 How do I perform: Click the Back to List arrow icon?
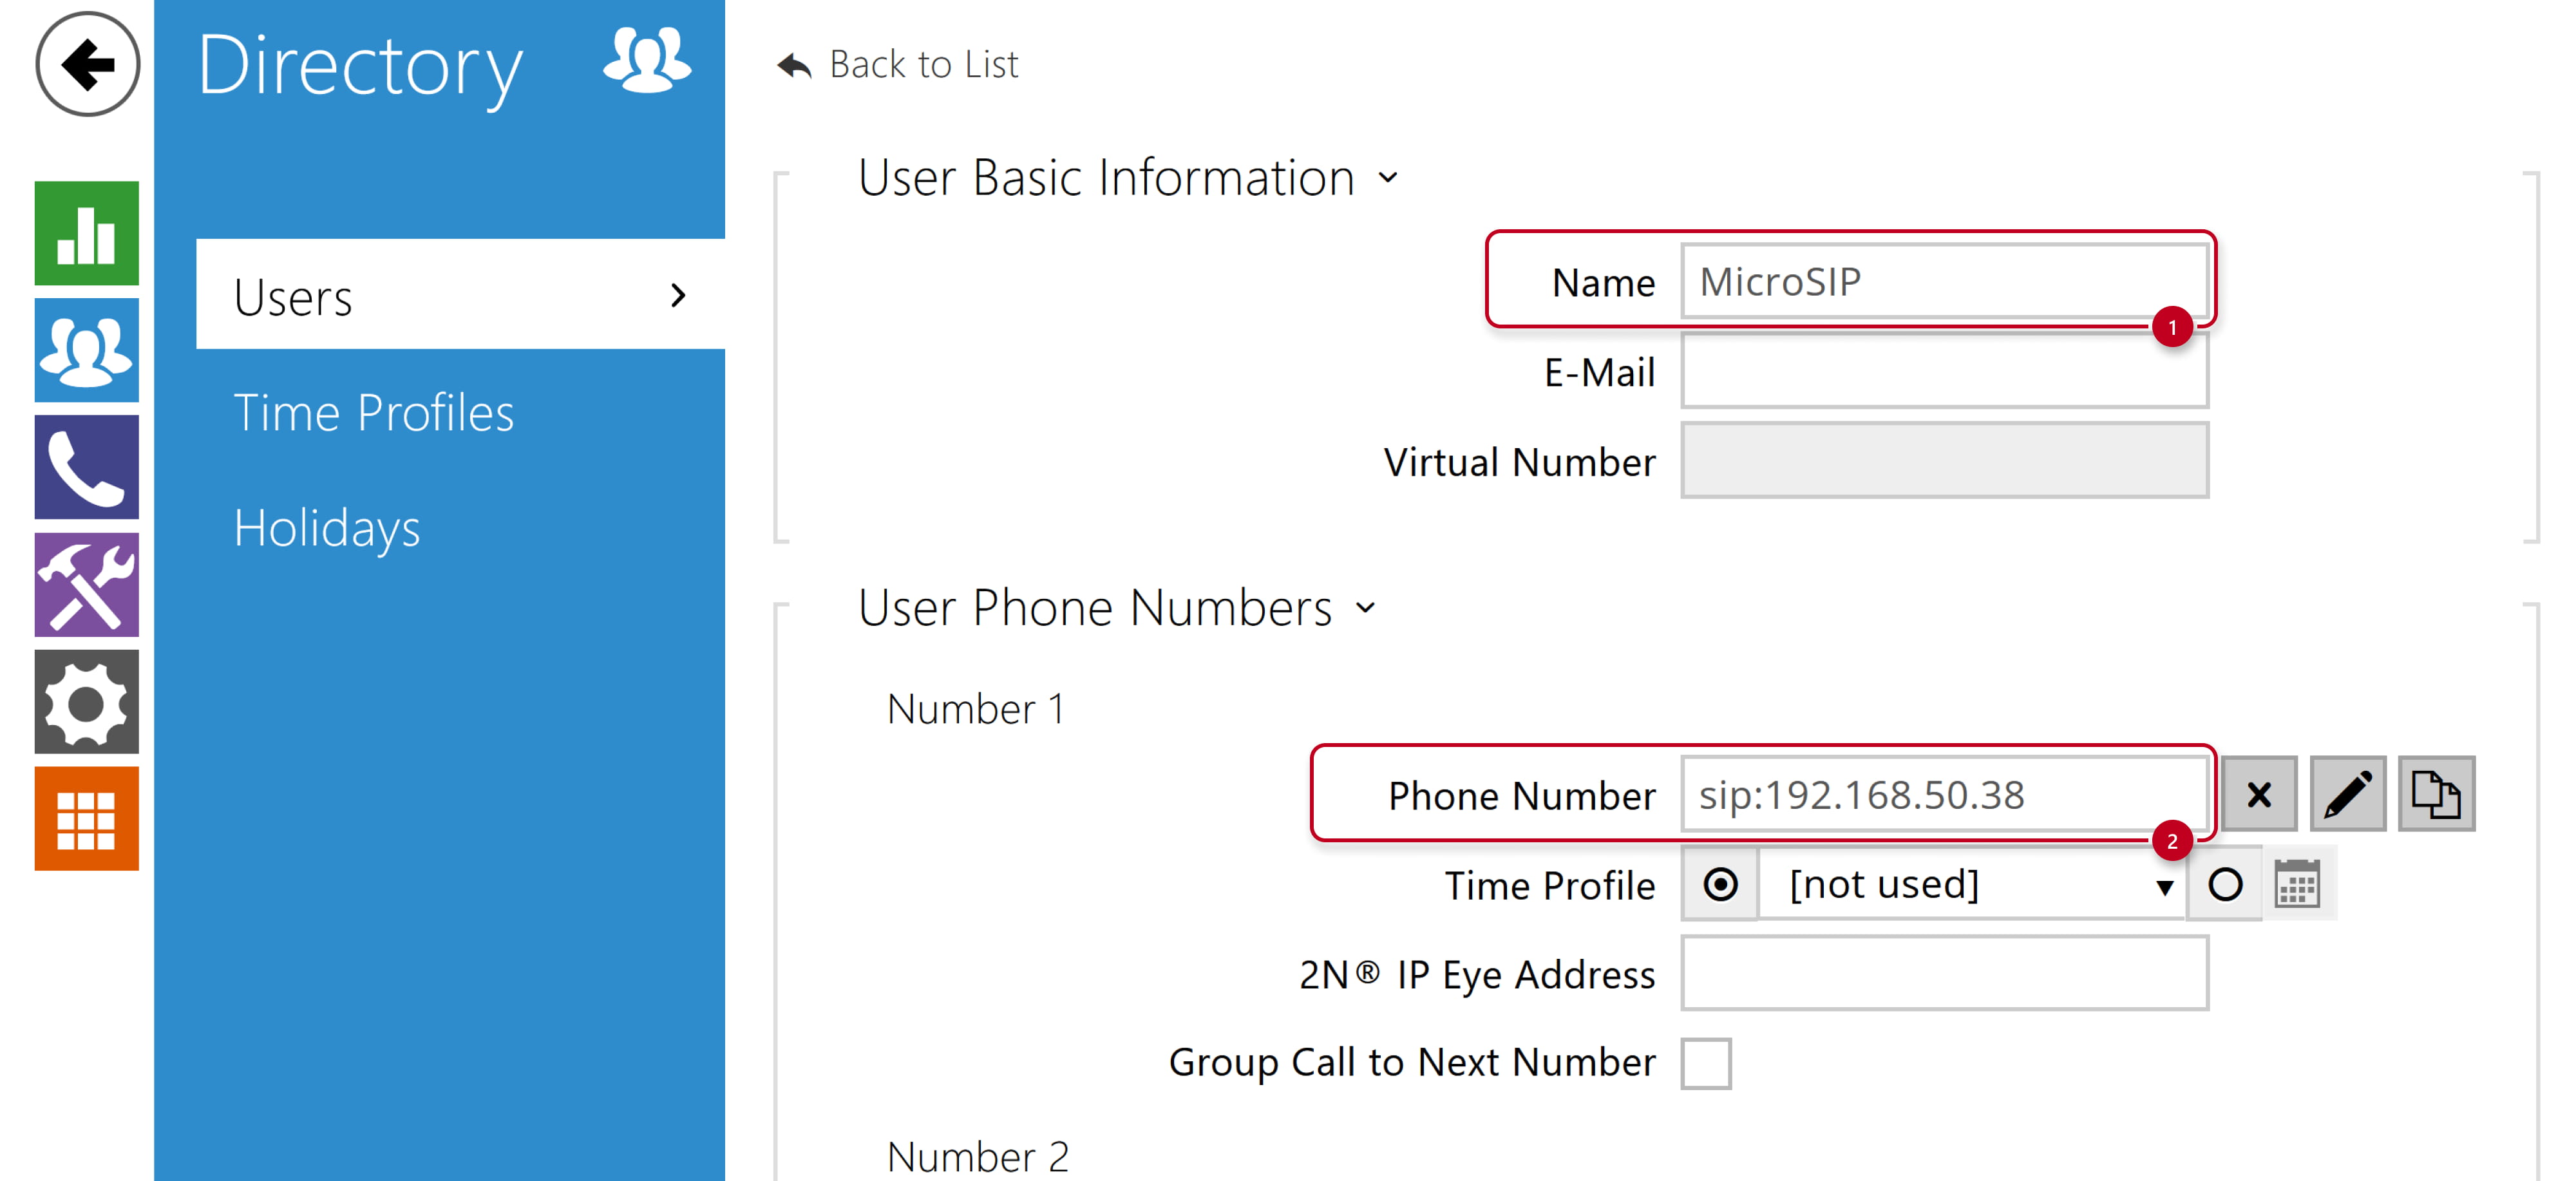pyautogui.click(x=795, y=65)
